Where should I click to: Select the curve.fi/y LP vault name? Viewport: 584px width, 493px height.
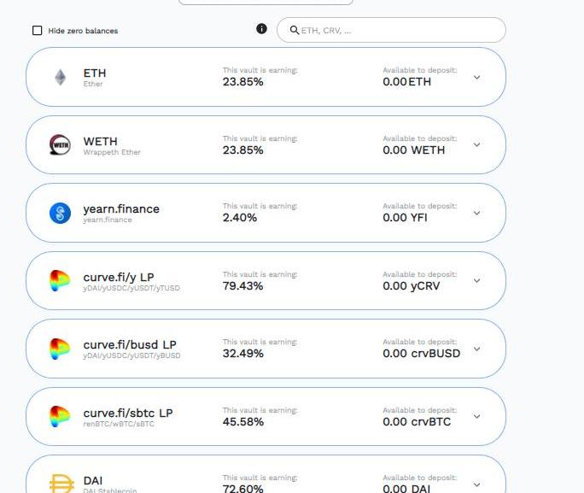point(119,277)
